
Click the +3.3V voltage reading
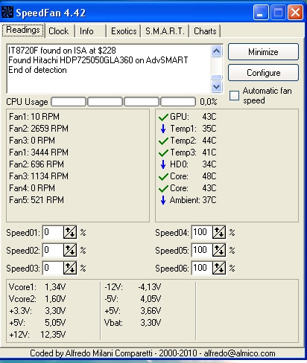coord(37,311)
